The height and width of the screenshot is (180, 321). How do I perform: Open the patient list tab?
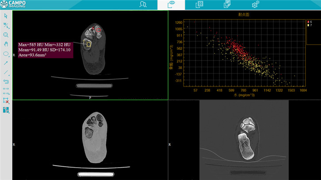[x=143, y=4]
